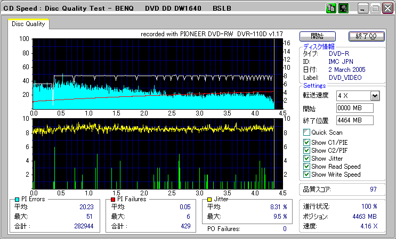Uncheck Show Read Speed
This screenshot has width=396, height=239.
(x=306, y=167)
